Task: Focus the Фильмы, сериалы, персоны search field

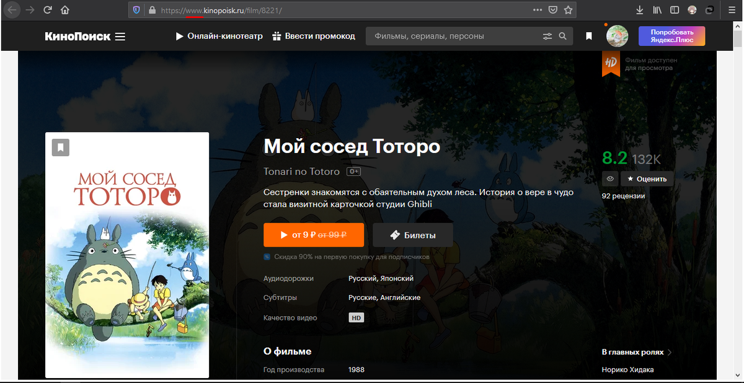Action: tap(453, 36)
